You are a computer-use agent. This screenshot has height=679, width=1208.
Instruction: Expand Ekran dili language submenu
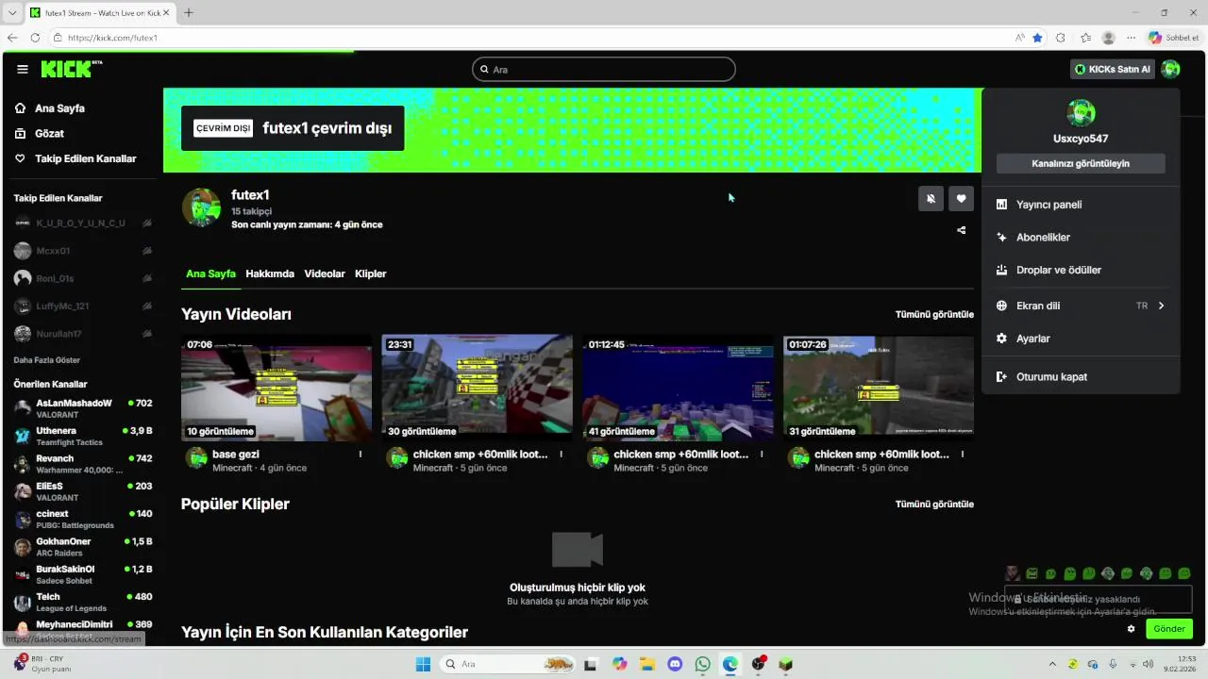1081,306
